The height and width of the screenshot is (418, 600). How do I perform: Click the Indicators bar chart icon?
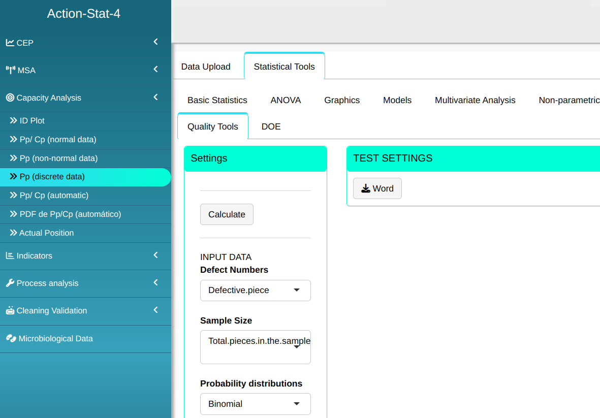pos(10,255)
